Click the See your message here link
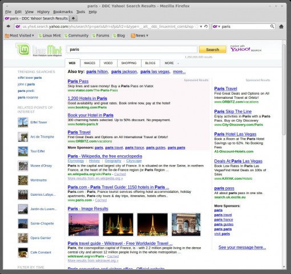This screenshot has width=291, height=274. [242, 247]
